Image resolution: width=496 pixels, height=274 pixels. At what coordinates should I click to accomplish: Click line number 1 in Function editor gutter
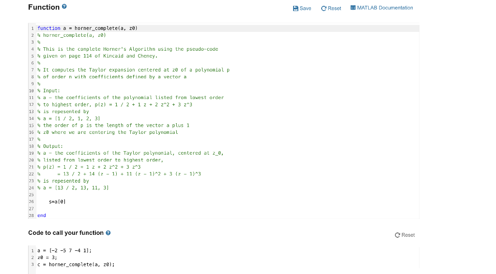32,29
